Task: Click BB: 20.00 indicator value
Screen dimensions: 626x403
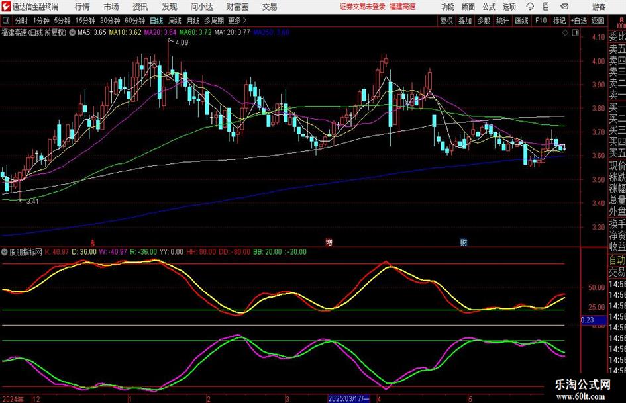Action: tap(267, 252)
